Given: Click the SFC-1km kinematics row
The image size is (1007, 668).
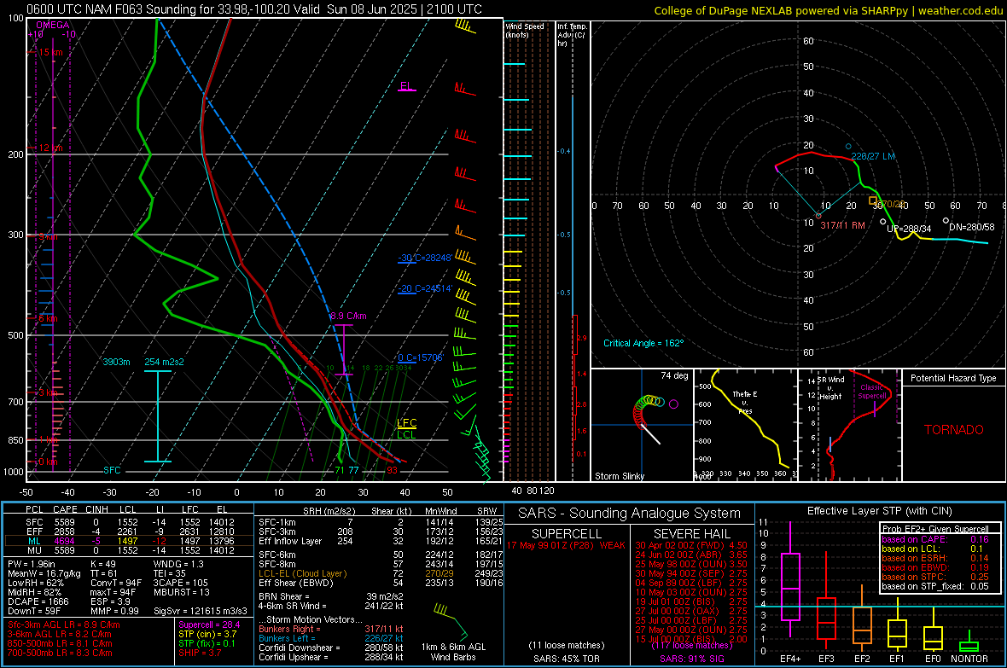Looking at the screenshot, I should click(x=381, y=522).
